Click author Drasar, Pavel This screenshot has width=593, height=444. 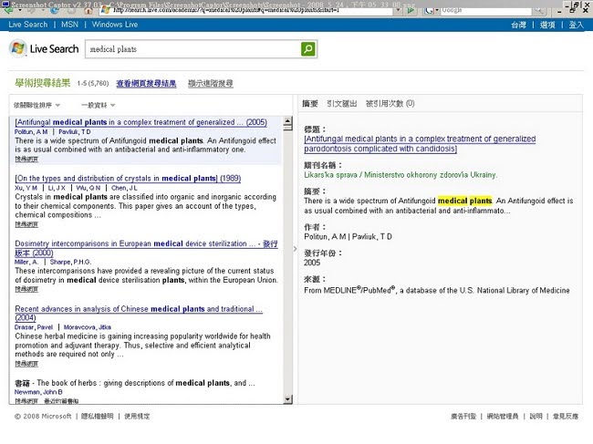pyautogui.click(x=34, y=327)
